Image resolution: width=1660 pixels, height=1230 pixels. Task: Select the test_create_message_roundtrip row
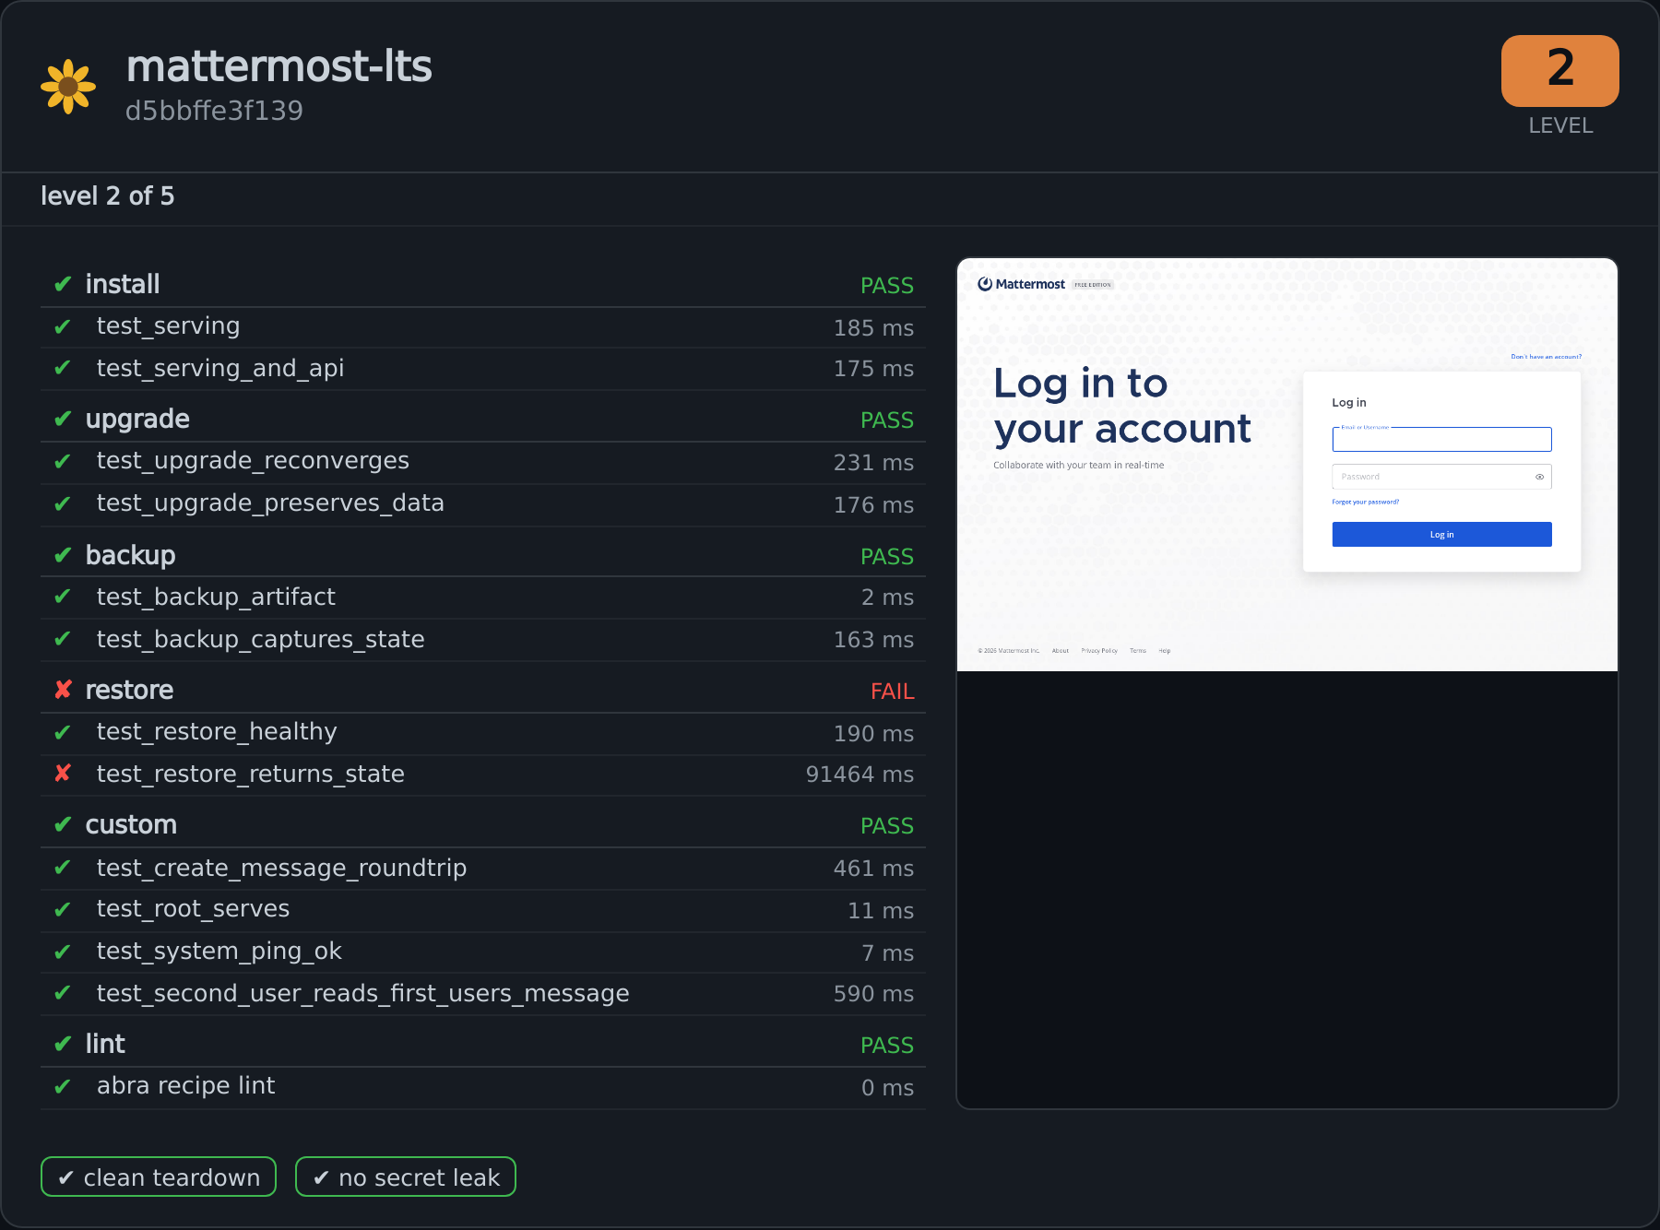click(483, 869)
